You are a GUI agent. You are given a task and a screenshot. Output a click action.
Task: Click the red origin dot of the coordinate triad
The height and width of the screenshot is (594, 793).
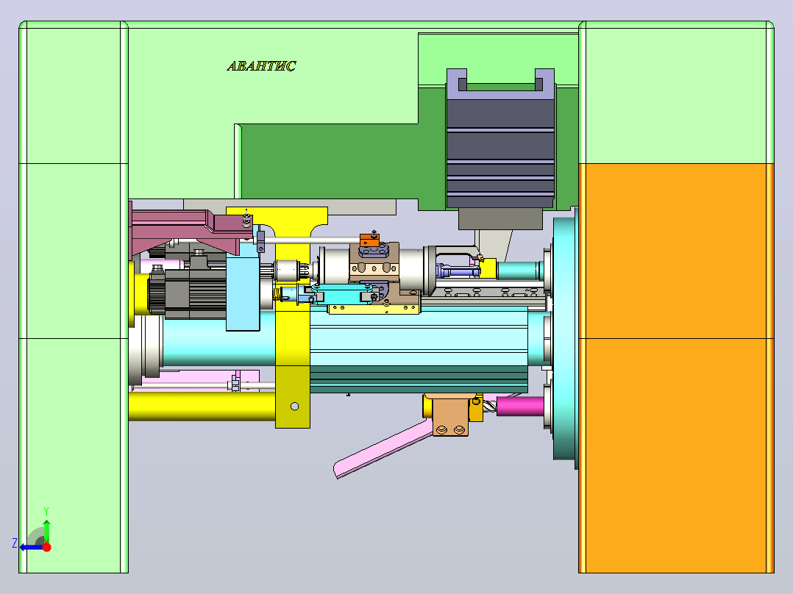tap(46, 547)
